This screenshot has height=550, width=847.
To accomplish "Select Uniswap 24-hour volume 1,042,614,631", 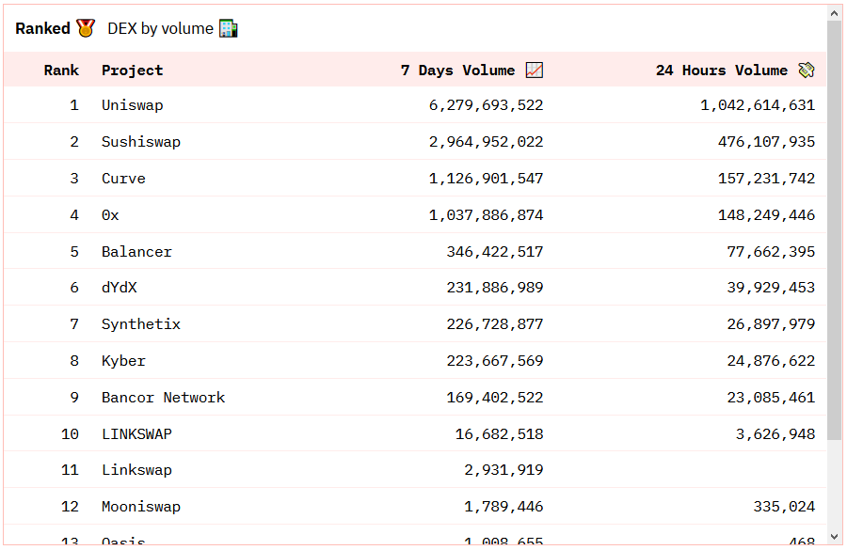I will coord(758,105).
